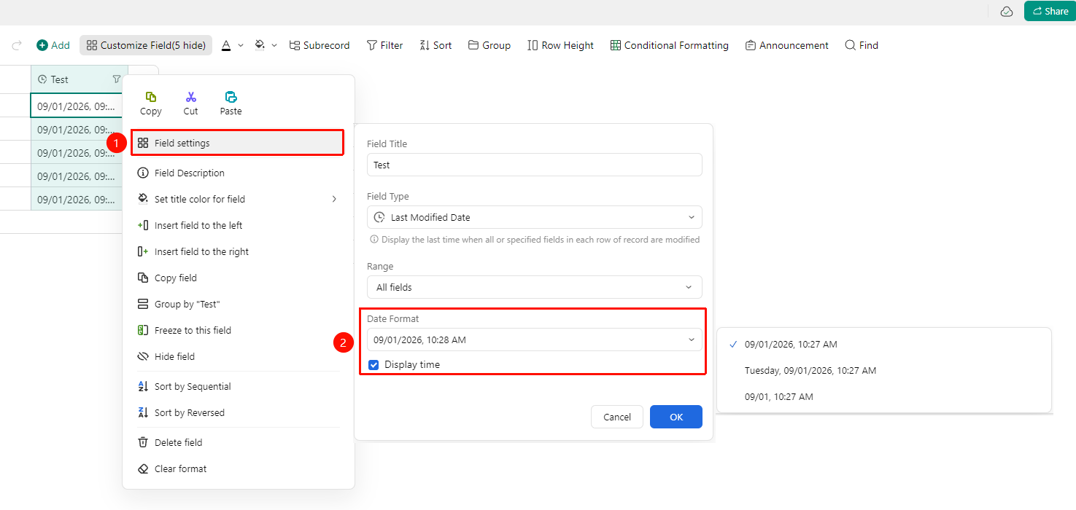Open Row Height options

560,45
